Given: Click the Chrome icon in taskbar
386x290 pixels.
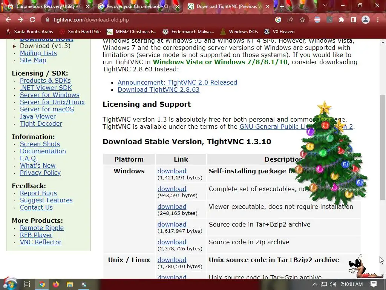Looking at the screenshot, I should coord(42,284).
